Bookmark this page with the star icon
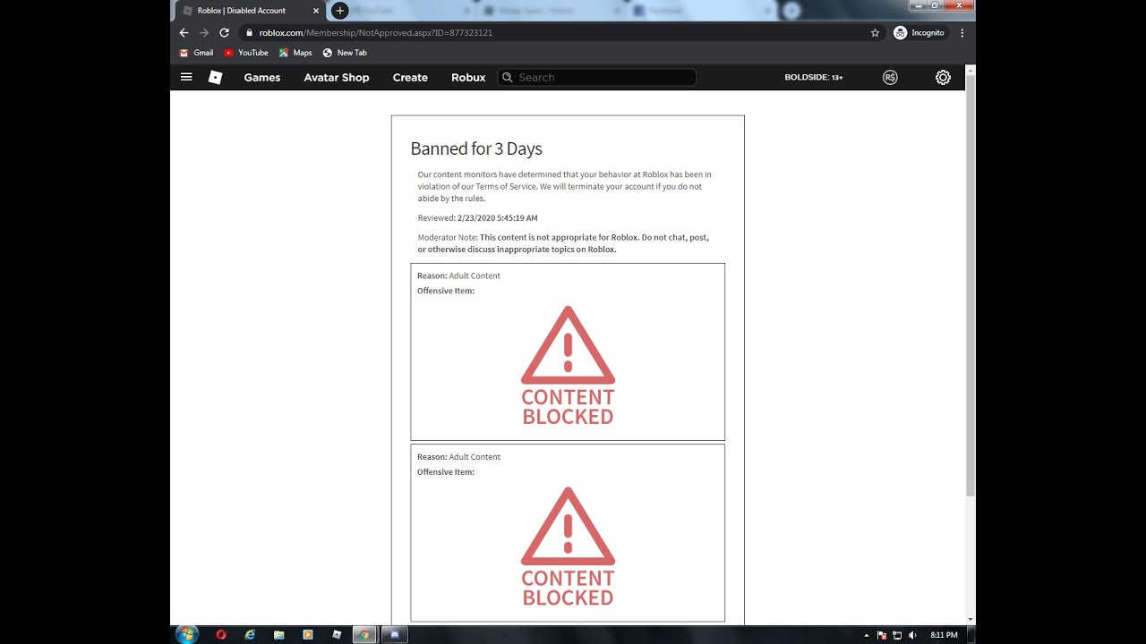The width and height of the screenshot is (1146, 644). [875, 33]
